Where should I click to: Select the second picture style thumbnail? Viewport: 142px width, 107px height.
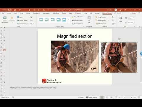click(47, 20)
